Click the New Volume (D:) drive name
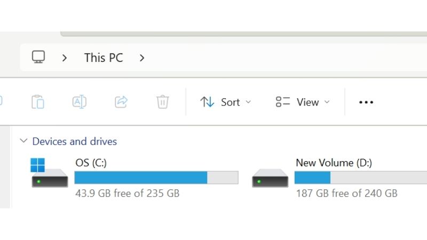 tap(334, 163)
